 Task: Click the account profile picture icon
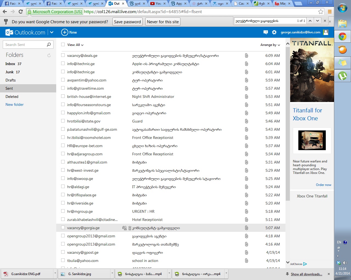pyautogui.click(x=326, y=32)
